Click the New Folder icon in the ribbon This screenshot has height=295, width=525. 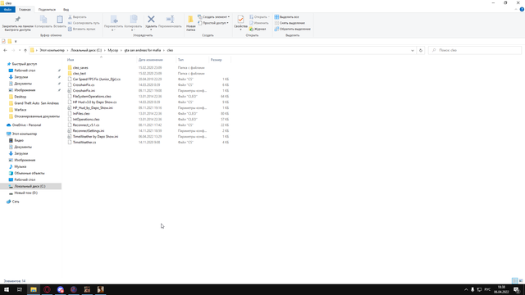coord(190,20)
